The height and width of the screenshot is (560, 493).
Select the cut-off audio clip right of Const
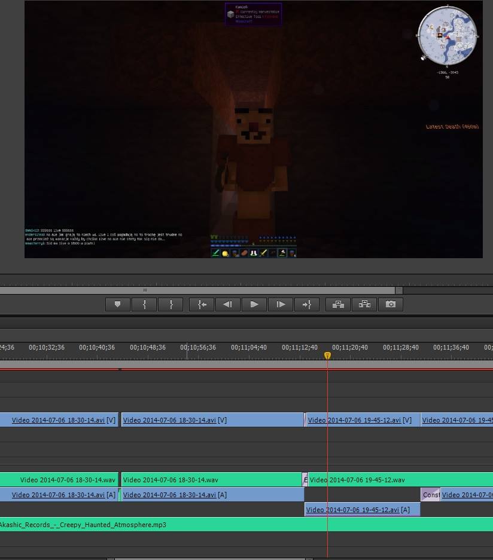point(467,495)
